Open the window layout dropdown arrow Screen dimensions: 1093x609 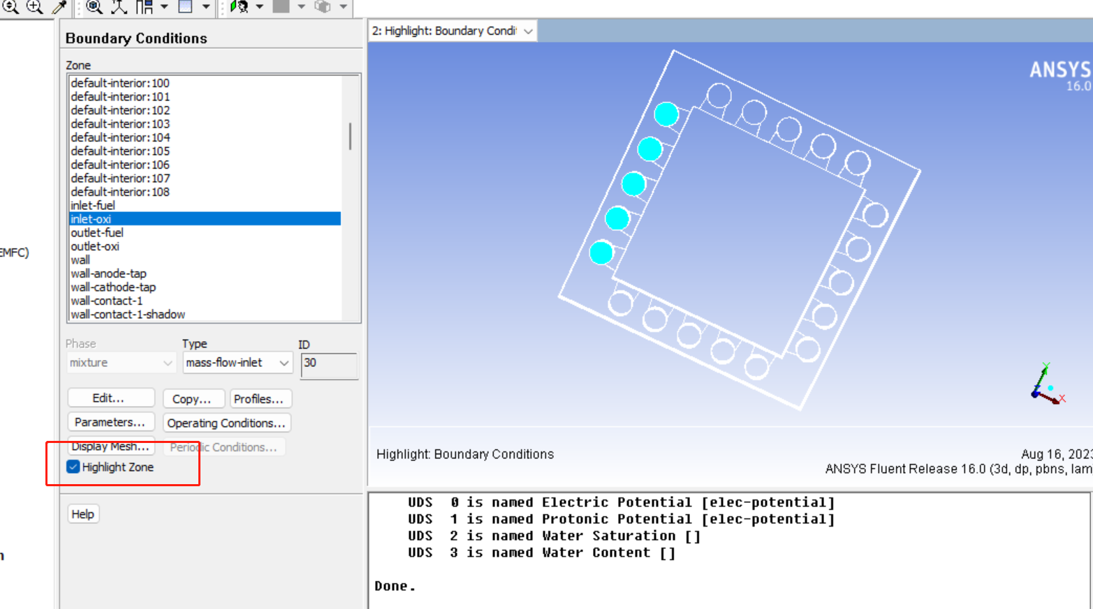click(165, 7)
